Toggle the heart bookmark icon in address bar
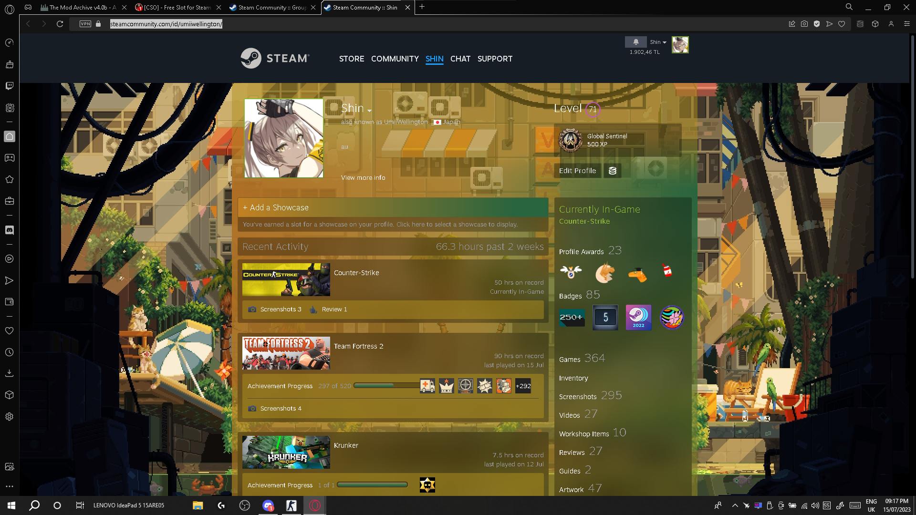 point(842,24)
